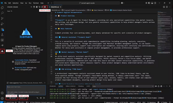The image size is (173, 103).
Task: Click the UTF-8 encoding status item
Action: pos(139,102)
